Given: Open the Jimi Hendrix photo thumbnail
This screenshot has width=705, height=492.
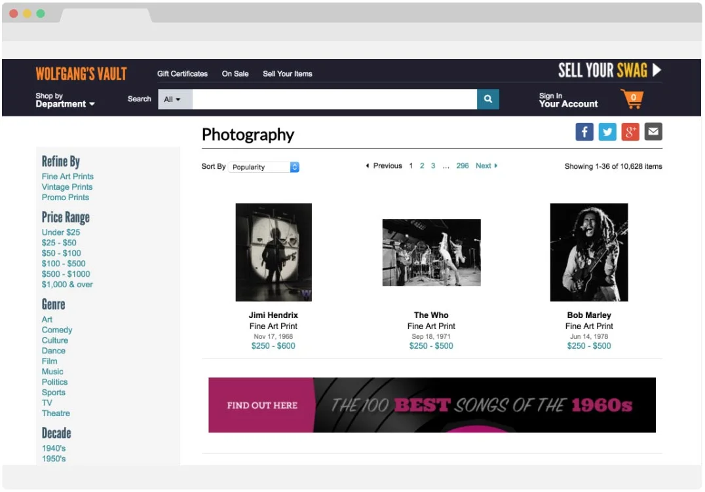Looking at the screenshot, I should (273, 252).
